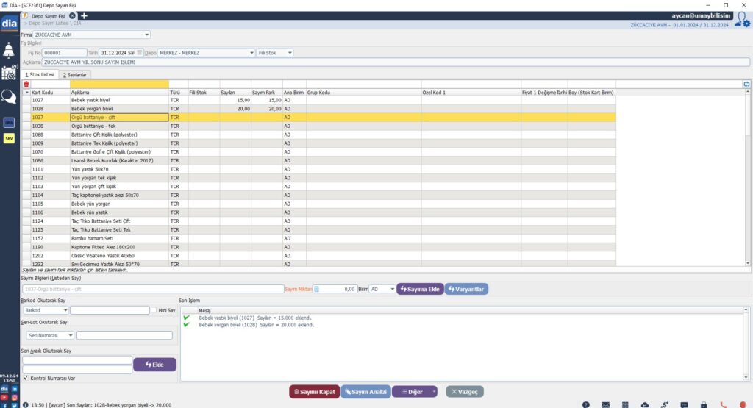Click the red location pin icon
The width and height of the screenshot is (753, 408).
point(743,404)
